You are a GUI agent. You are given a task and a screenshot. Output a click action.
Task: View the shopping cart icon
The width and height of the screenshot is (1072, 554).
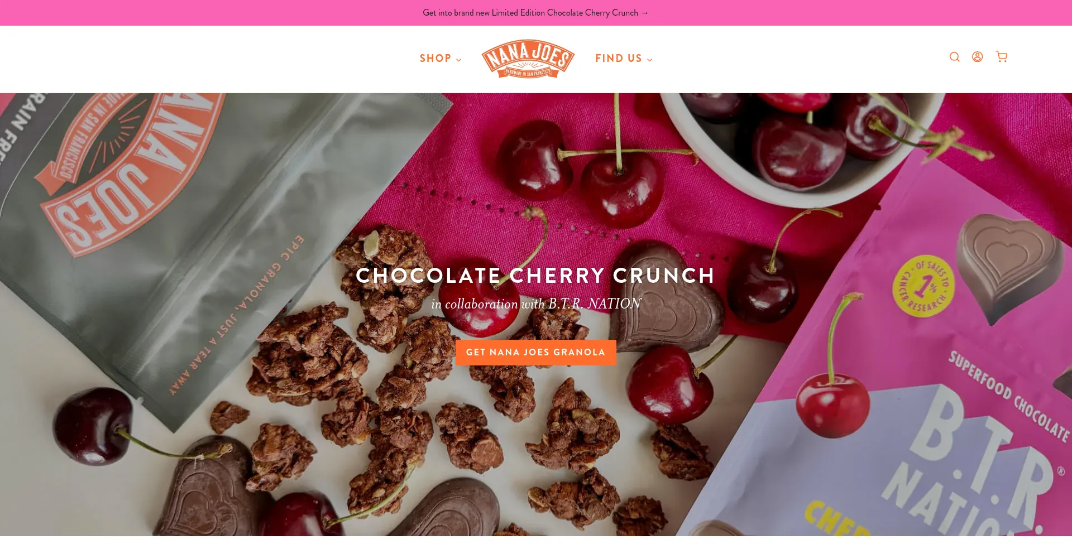click(1002, 57)
